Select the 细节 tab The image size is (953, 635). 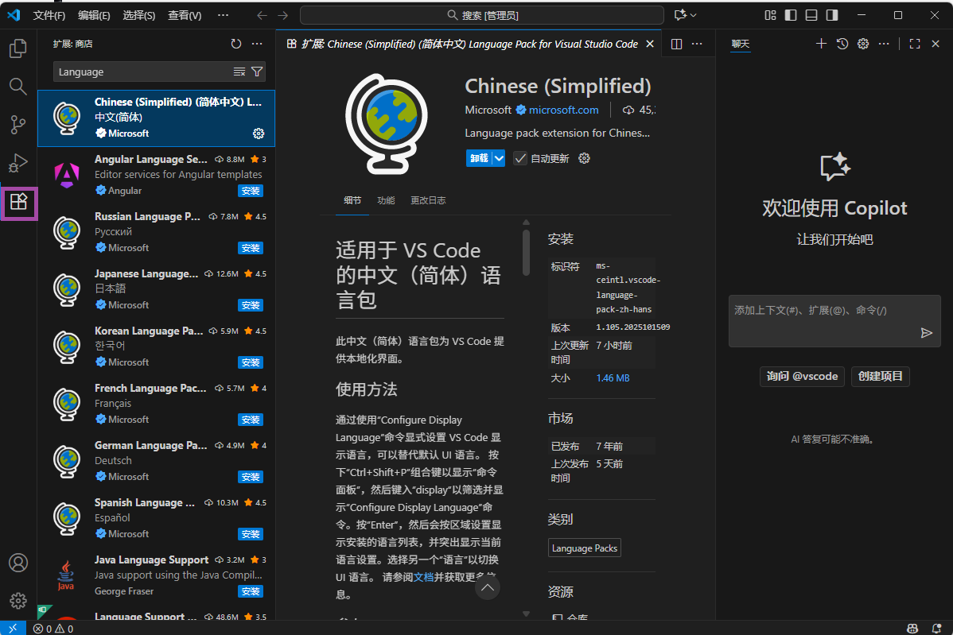click(352, 200)
